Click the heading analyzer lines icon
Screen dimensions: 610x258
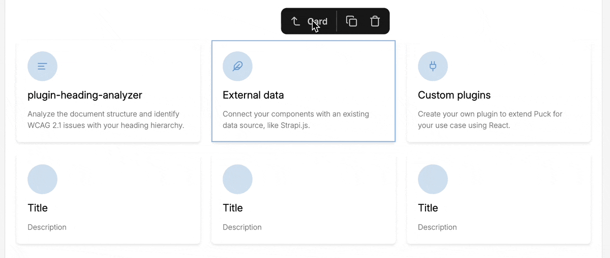42,66
